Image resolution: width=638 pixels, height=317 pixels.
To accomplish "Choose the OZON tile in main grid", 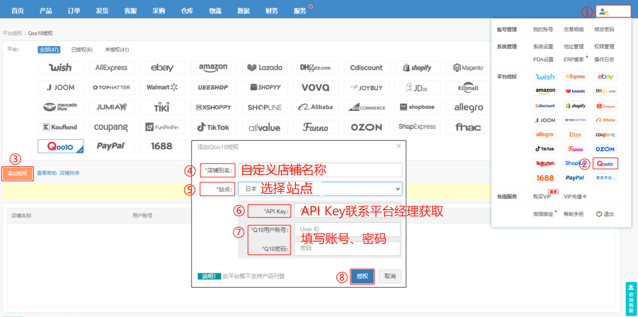I will pyautogui.click(x=366, y=127).
